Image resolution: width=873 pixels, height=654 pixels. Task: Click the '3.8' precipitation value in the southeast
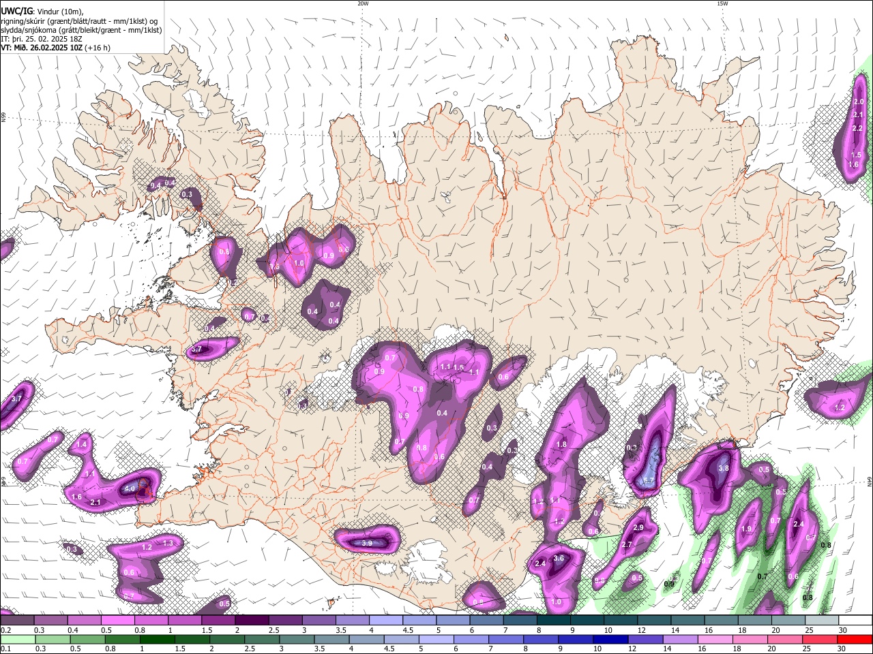724,469
